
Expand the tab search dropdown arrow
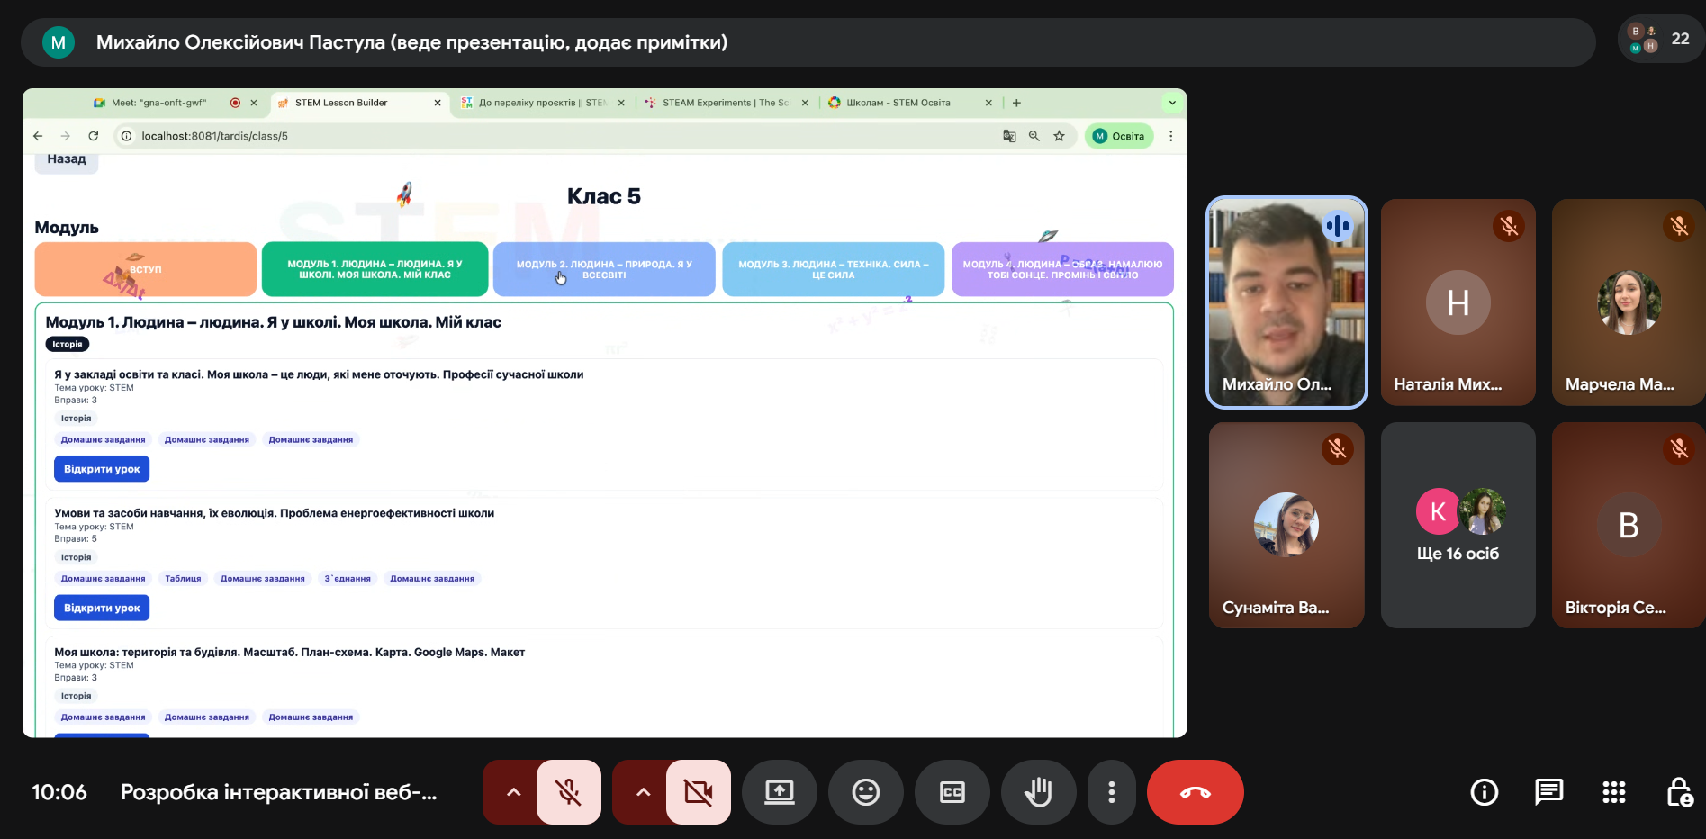tap(1172, 103)
